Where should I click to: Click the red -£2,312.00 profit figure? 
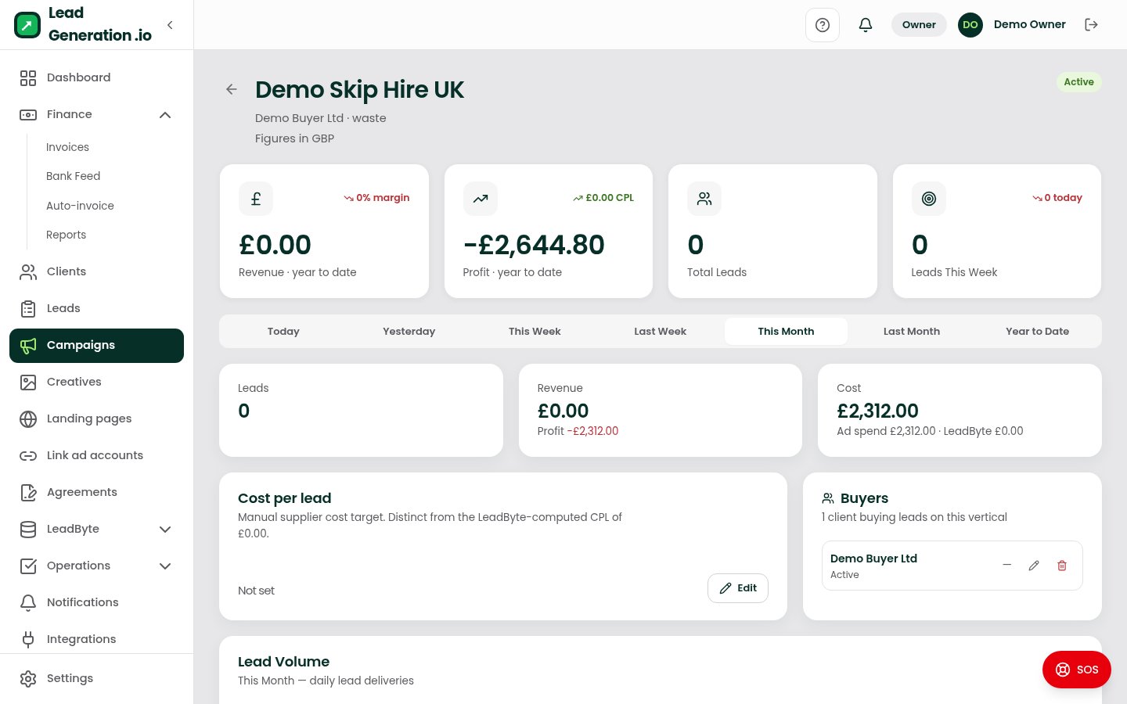pos(592,431)
